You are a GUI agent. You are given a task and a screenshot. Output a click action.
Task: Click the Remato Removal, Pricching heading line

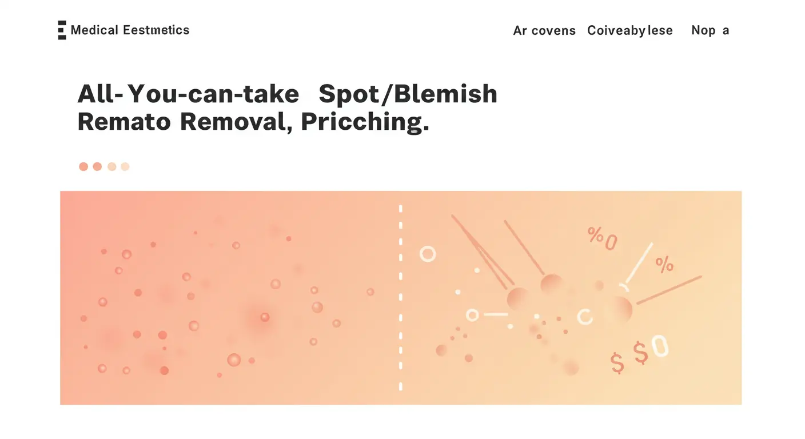click(253, 121)
